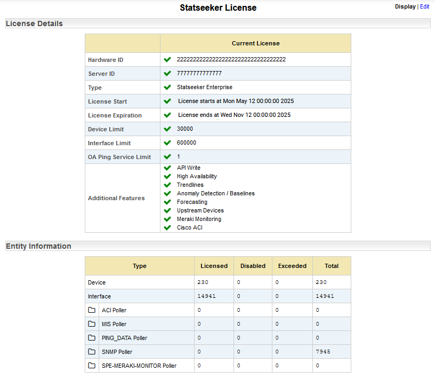Viewport: 435px width, 379px height.
Task: Click the Additional Features row label
Action: point(116,198)
